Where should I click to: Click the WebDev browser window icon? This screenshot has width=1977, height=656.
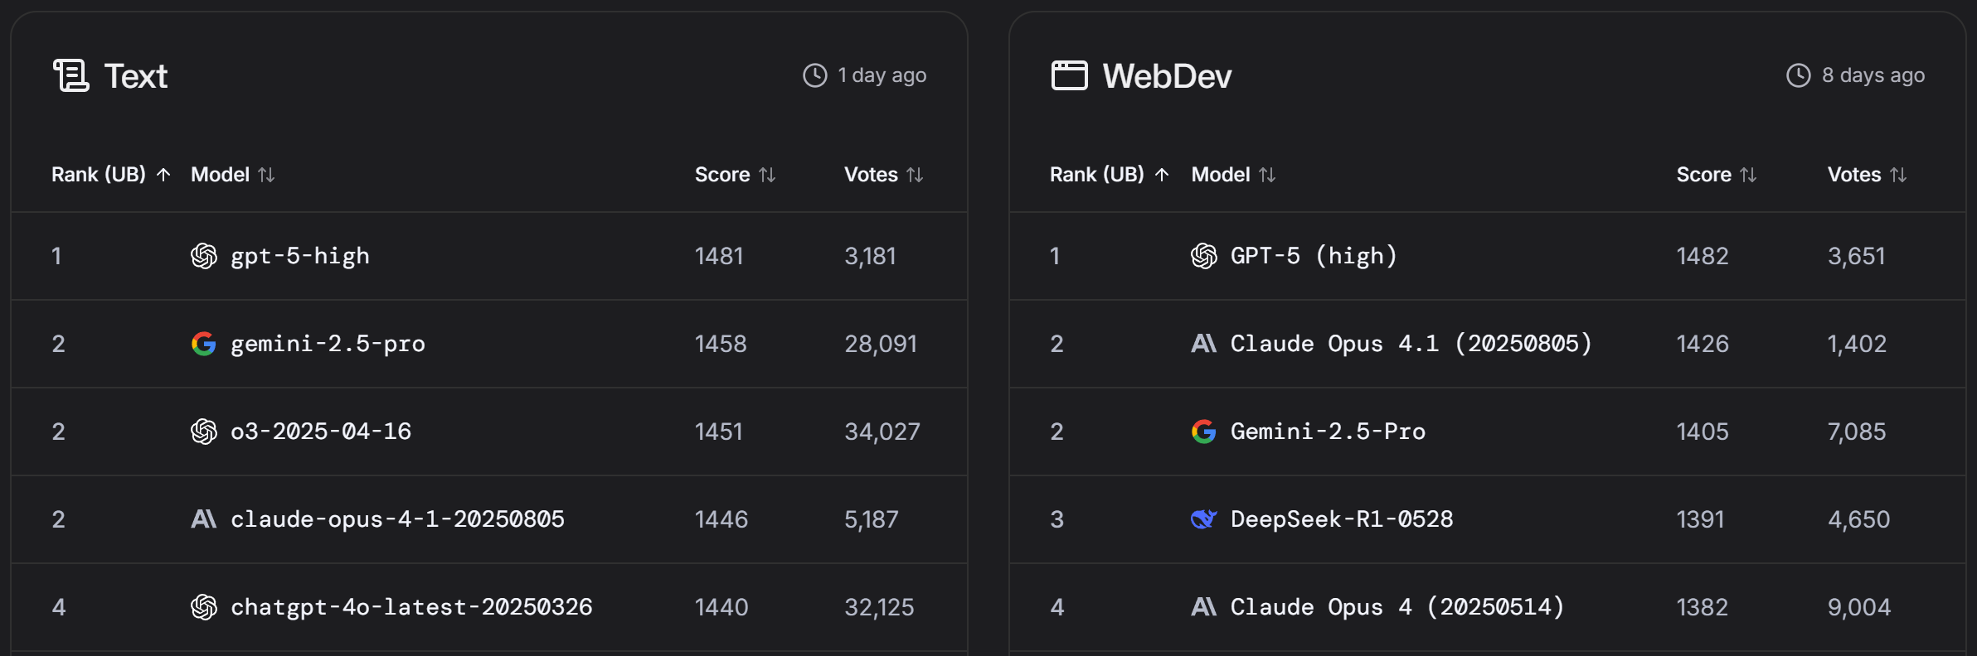(1069, 75)
